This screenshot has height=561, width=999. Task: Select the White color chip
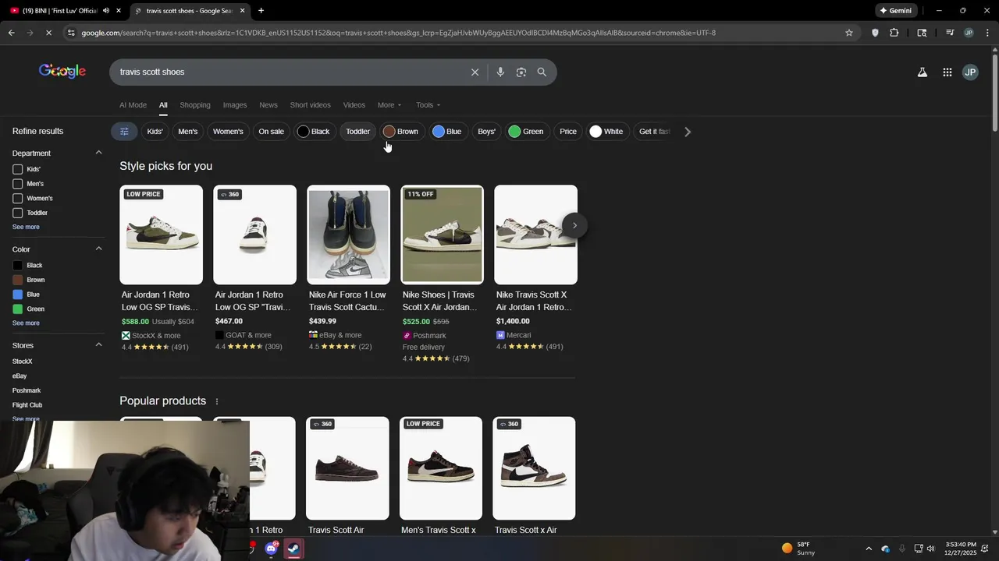[606, 131]
